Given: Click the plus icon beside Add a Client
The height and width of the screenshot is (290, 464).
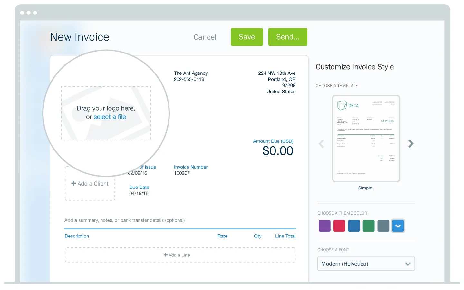Looking at the screenshot, I should 74,183.
